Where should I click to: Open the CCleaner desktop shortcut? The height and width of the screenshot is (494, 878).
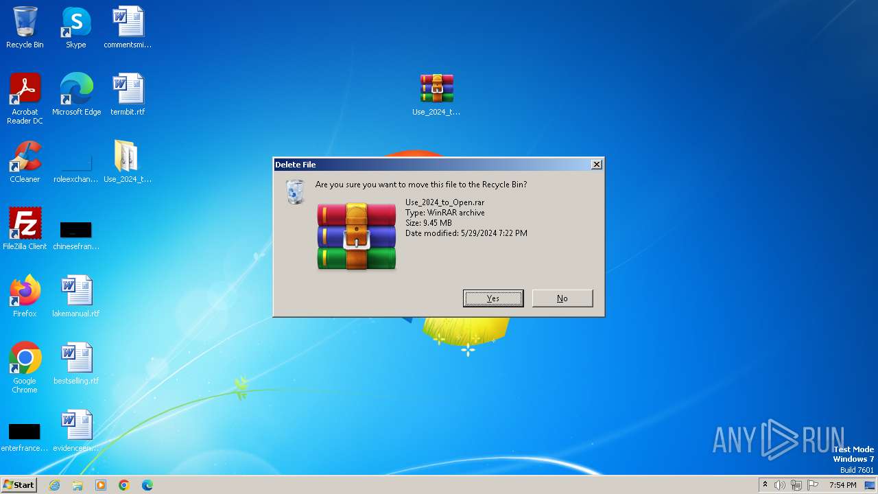25,162
